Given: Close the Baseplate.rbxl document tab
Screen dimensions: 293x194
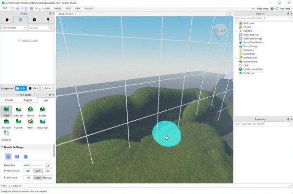Looking at the screenshot, I should 75,14.
